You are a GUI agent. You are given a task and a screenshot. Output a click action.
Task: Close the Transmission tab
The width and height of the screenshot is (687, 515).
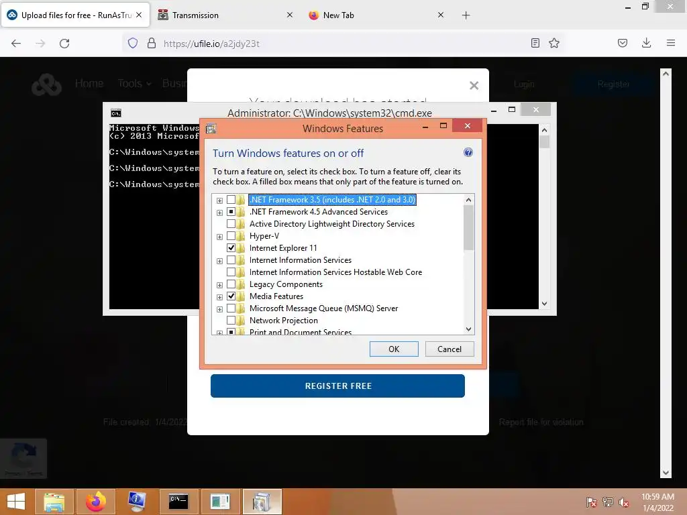[x=290, y=15]
